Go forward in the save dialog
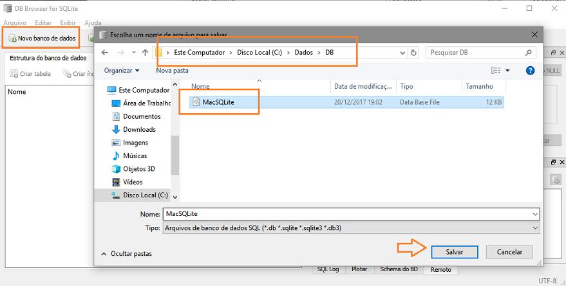Screen dimensions: 566x286 pos(121,53)
